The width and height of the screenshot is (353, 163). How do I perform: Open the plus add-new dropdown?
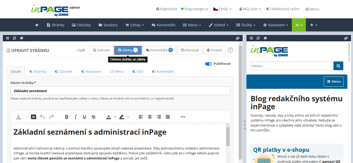click(314, 25)
